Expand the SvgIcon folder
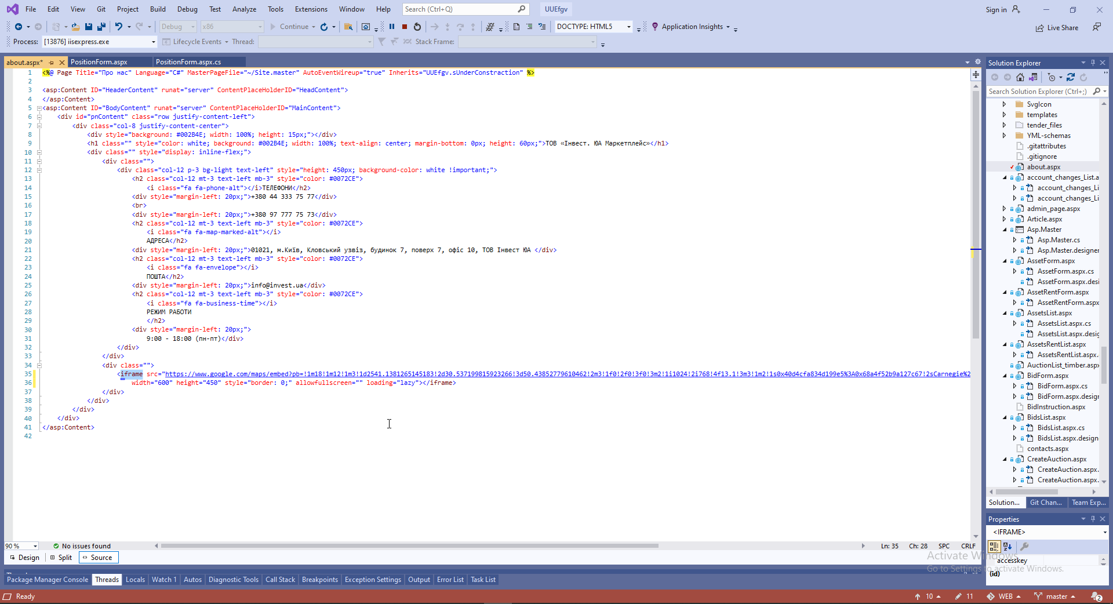This screenshot has height=604, width=1113. pos(1005,104)
